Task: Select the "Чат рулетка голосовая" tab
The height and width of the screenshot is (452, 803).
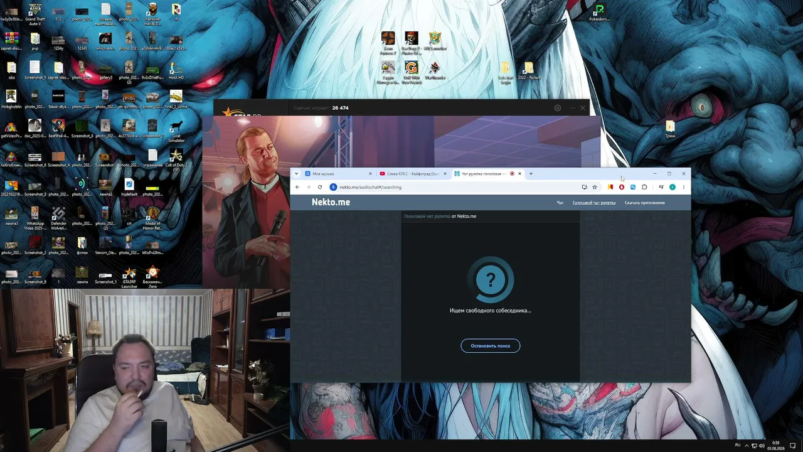Action: point(487,174)
